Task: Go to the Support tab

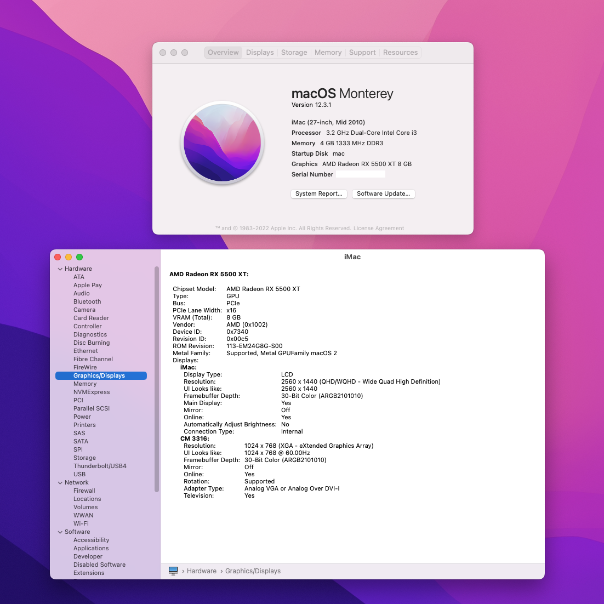Action: tap(362, 53)
